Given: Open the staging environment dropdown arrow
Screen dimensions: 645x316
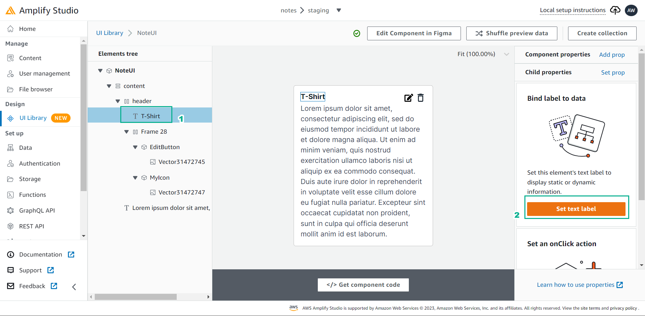Looking at the screenshot, I should pos(339,10).
